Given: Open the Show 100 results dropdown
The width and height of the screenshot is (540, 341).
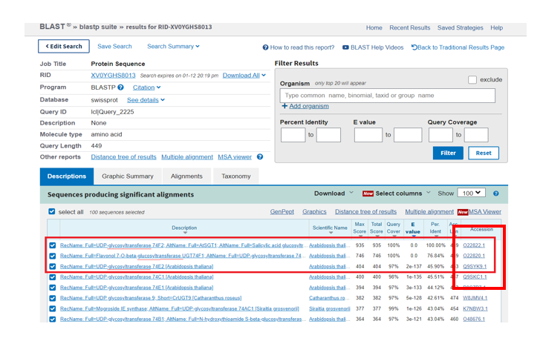Looking at the screenshot, I should (472, 193).
